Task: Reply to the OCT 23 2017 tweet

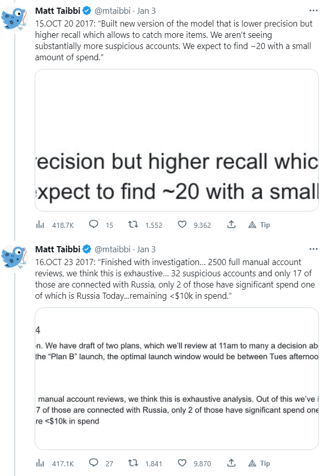Action: click(94, 463)
